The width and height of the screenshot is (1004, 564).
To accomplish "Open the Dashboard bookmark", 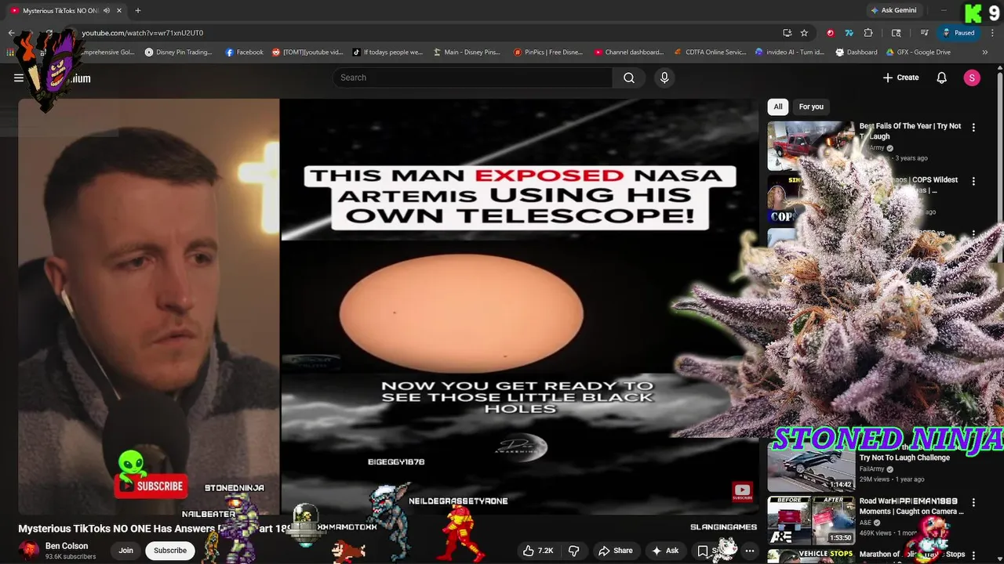I will point(856,52).
